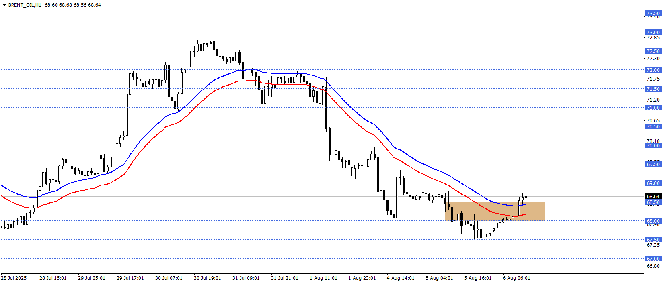
Task: Click the 66.80 price scale value
Action: pyautogui.click(x=653, y=266)
